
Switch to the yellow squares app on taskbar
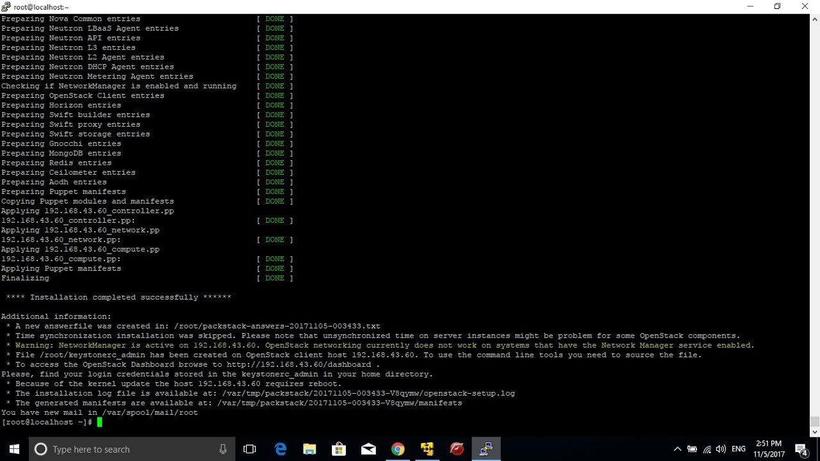tap(427, 449)
